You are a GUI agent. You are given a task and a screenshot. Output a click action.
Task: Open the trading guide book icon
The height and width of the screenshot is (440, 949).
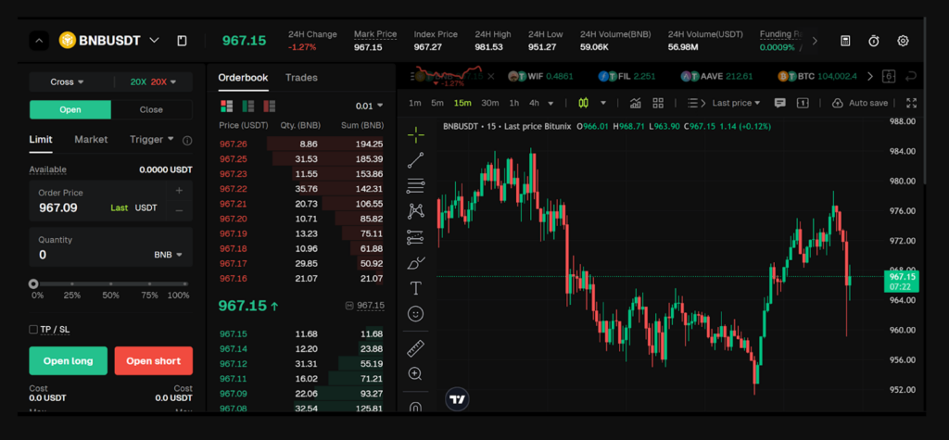tap(182, 41)
